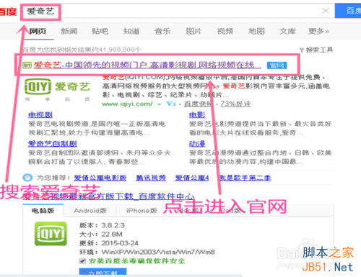This screenshot has width=361, height=277.
Task: Switch to iPhone版 download tab
Action: [142, 211]
